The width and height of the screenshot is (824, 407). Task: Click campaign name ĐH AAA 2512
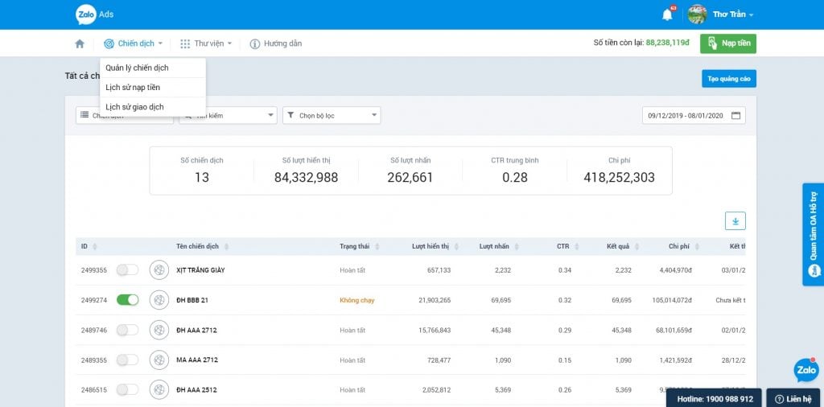point(196,390)
